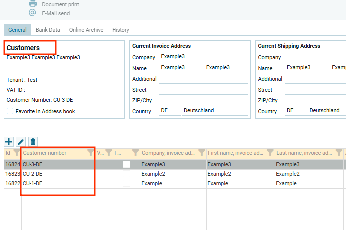This screenshot has width=346, height=230.
Task: Open filter on Customer number column
Action: pos(90,153)
